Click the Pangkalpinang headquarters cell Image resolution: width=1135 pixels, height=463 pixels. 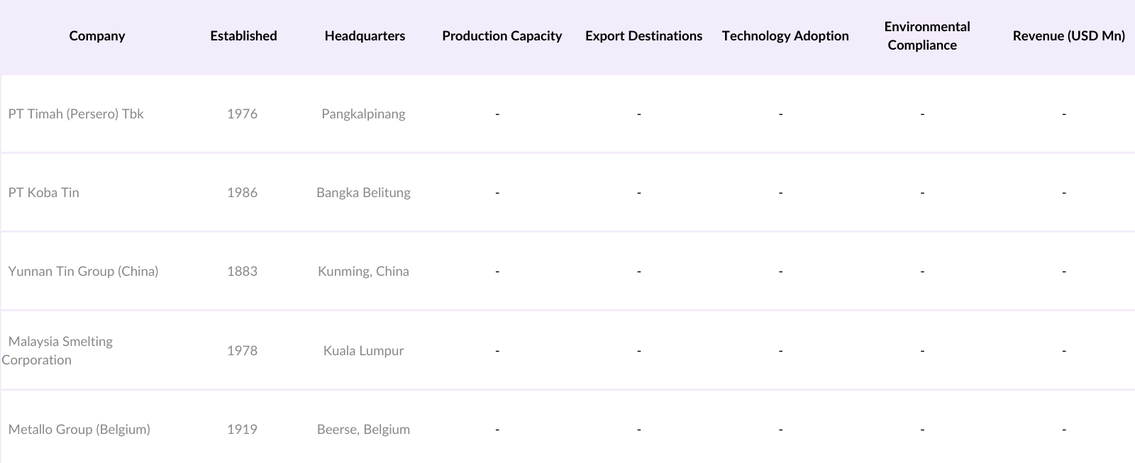coord(363,114)
